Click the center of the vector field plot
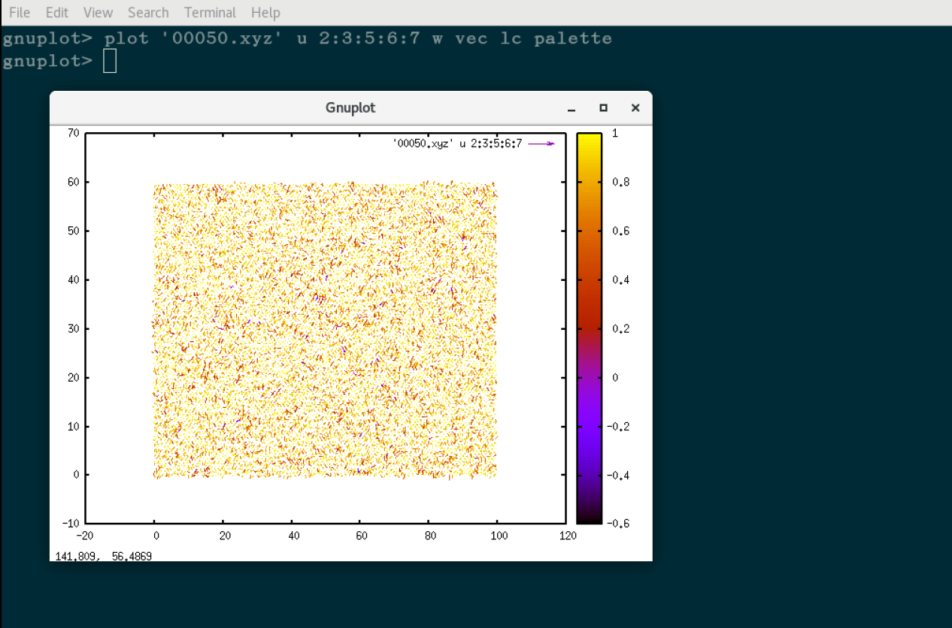Viewport: 952px width, 628px height. 325,329
